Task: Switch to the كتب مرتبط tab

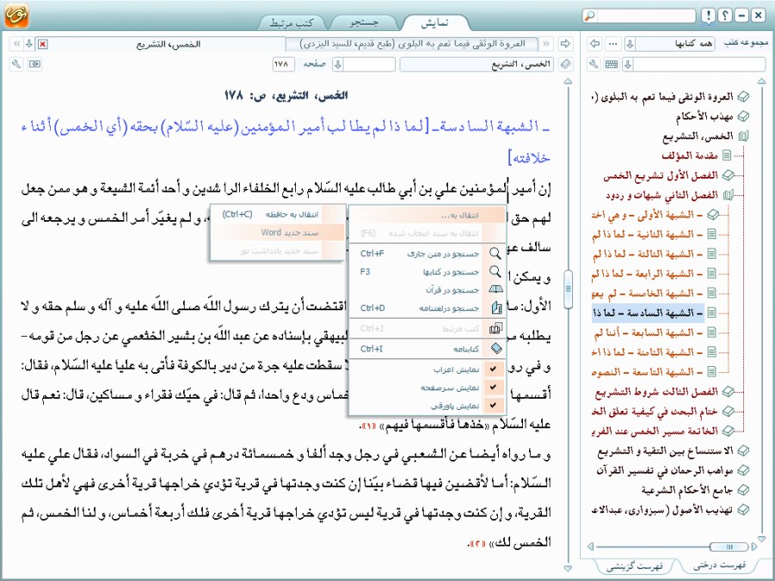Action: click(291, 22)
